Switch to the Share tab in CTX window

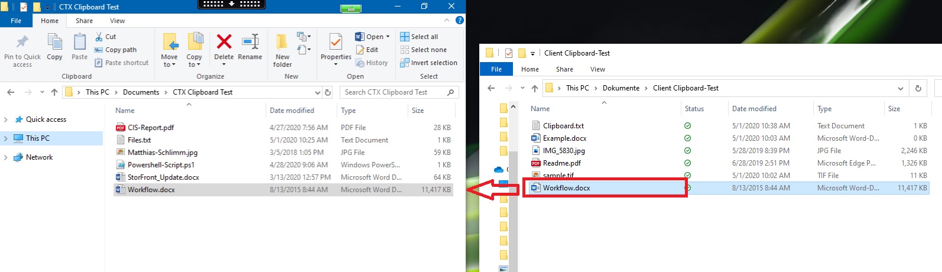pos(84,21)
